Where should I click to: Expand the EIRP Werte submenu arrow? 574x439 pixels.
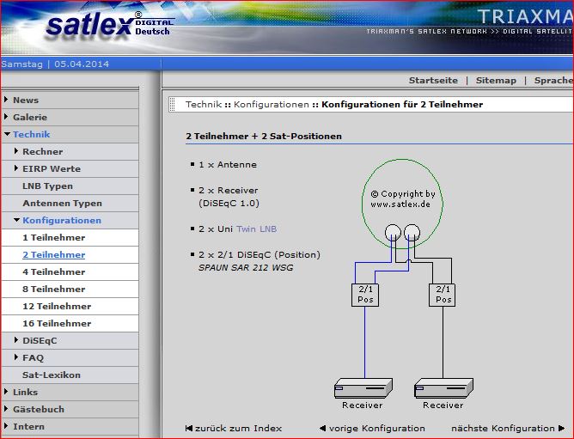(x=16, y=168)
